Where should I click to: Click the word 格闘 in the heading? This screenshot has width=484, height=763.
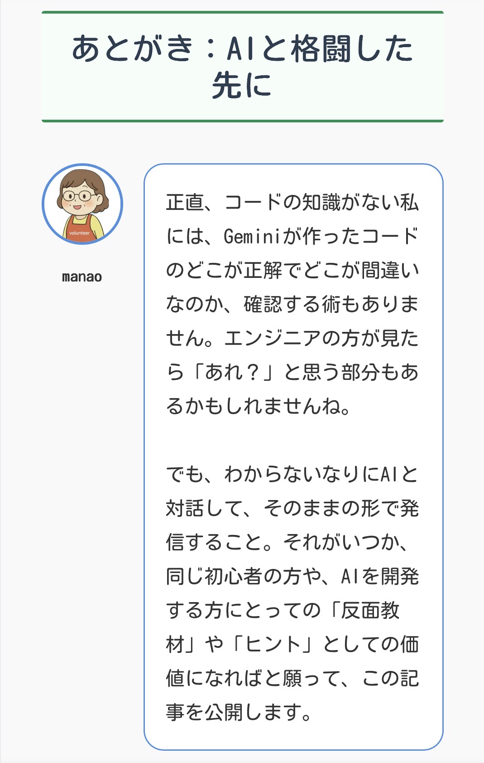click(321, 49)
